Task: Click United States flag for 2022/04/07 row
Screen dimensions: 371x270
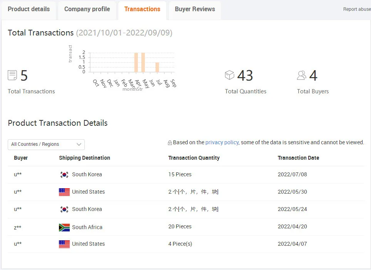Action: click(x=64, y=244)
